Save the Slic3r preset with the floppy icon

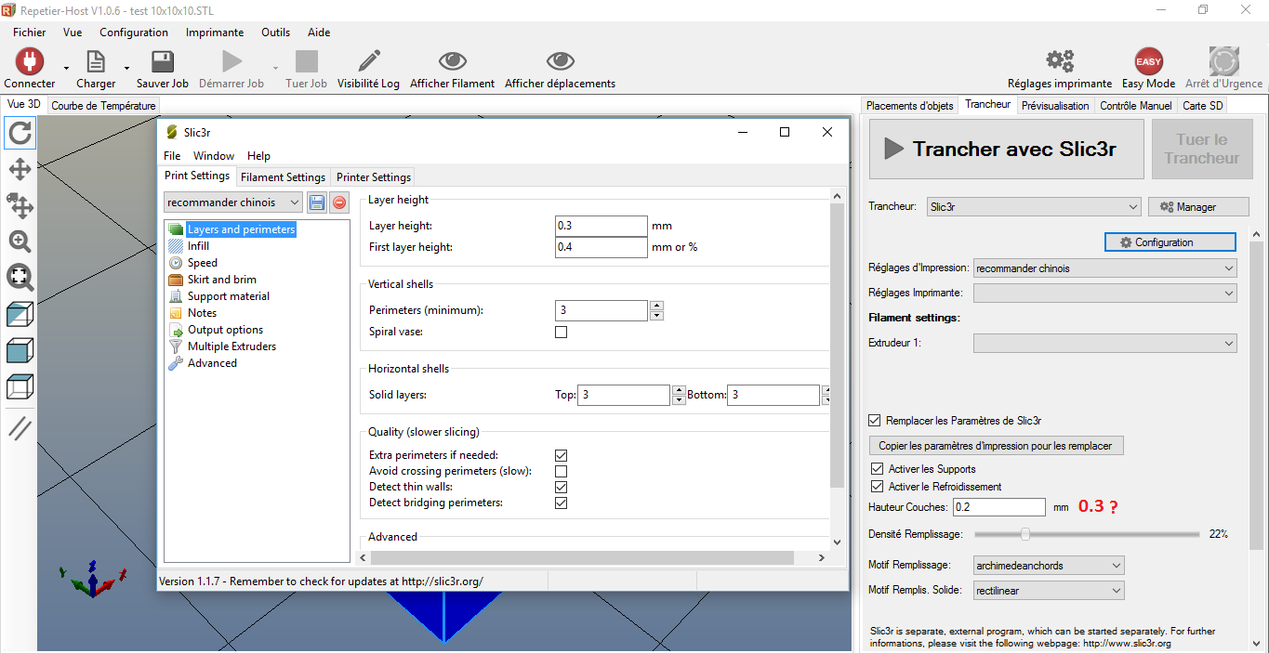[x=317, y=202]
